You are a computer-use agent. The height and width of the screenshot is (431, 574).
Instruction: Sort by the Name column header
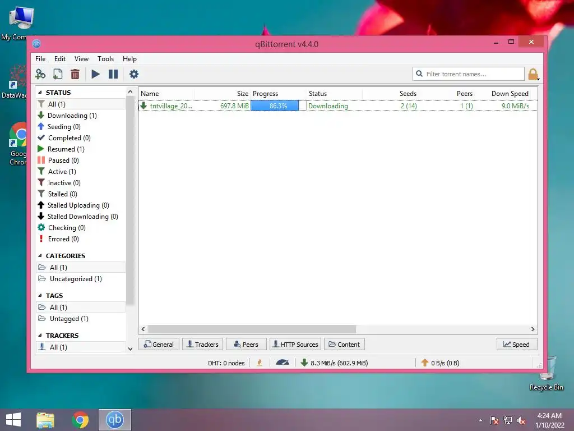tap(167, 94)
